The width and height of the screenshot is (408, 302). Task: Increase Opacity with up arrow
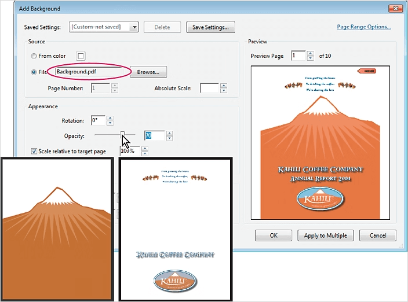169,133
